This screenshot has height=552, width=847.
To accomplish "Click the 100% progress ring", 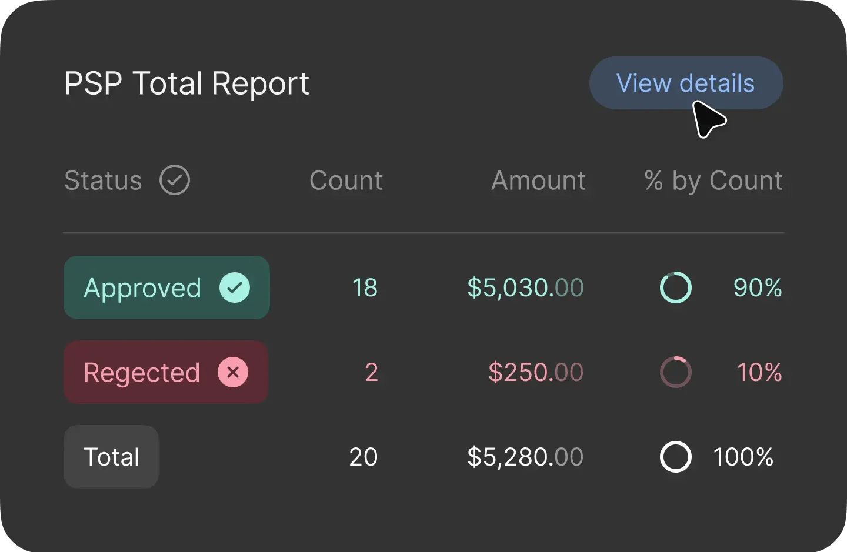I will (x=676, y=457).
